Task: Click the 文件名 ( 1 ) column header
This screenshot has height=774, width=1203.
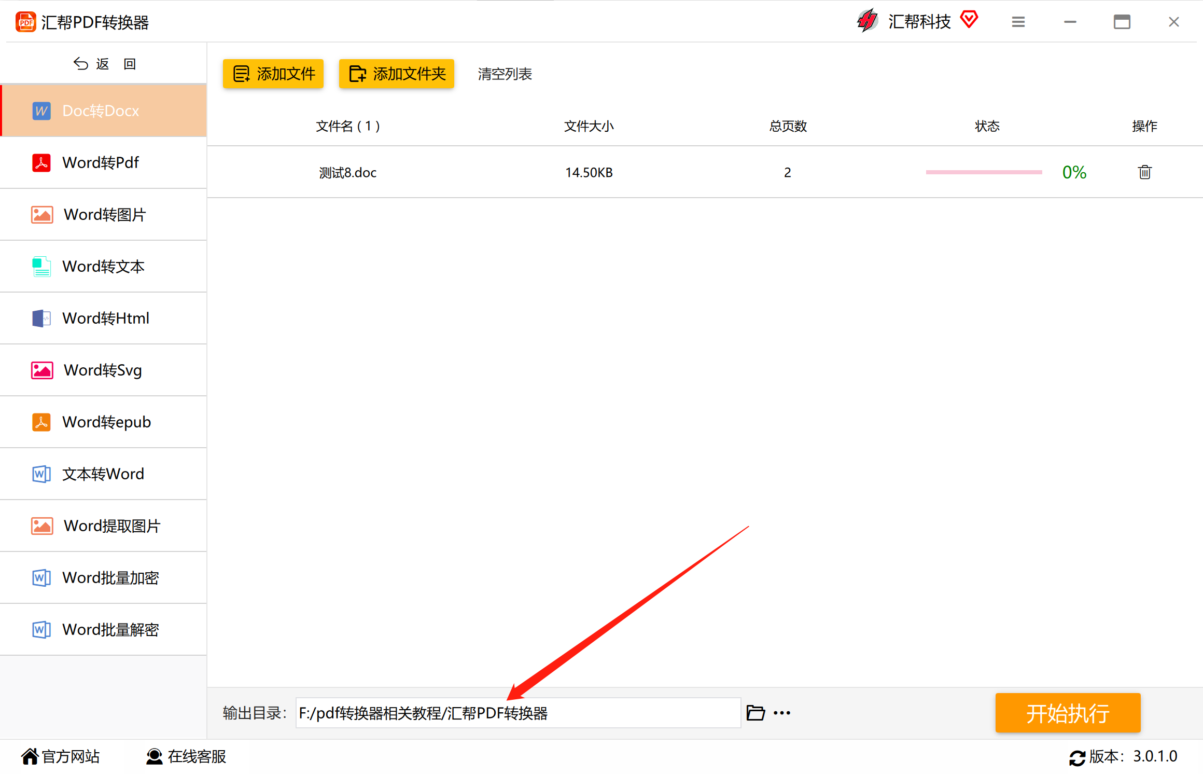Action: [348, 126]
